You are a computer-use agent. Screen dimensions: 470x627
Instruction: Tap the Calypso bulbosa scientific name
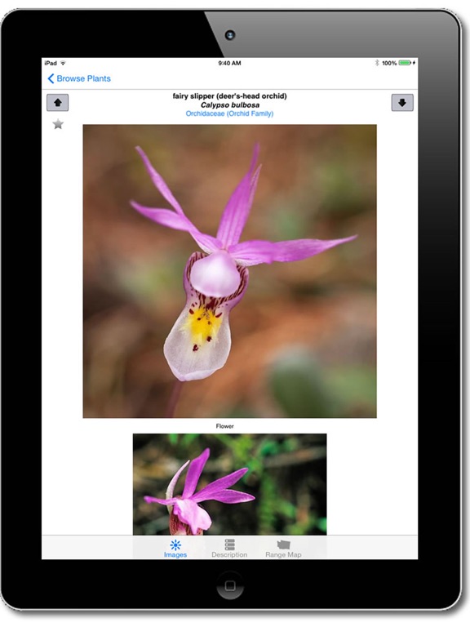[230, 104]
